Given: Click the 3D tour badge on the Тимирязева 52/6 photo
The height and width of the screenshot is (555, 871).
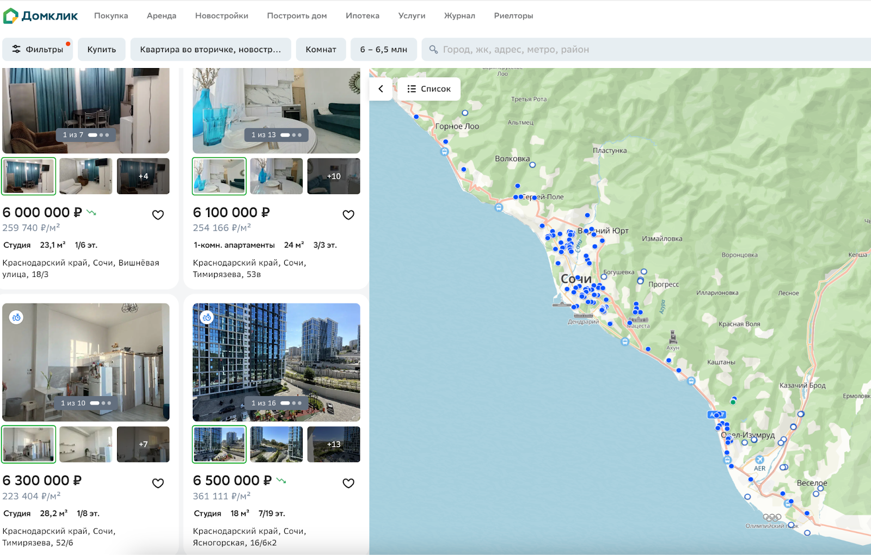Looking at the screenshot, I should (16, 317).
